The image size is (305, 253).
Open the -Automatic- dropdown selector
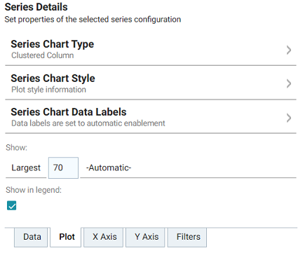click(188, 167)
